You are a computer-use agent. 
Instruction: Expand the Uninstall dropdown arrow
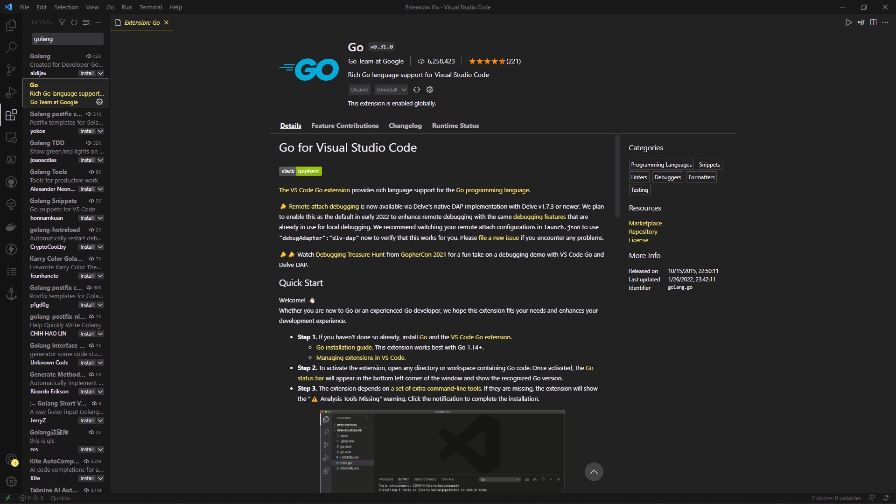(404, 90)
